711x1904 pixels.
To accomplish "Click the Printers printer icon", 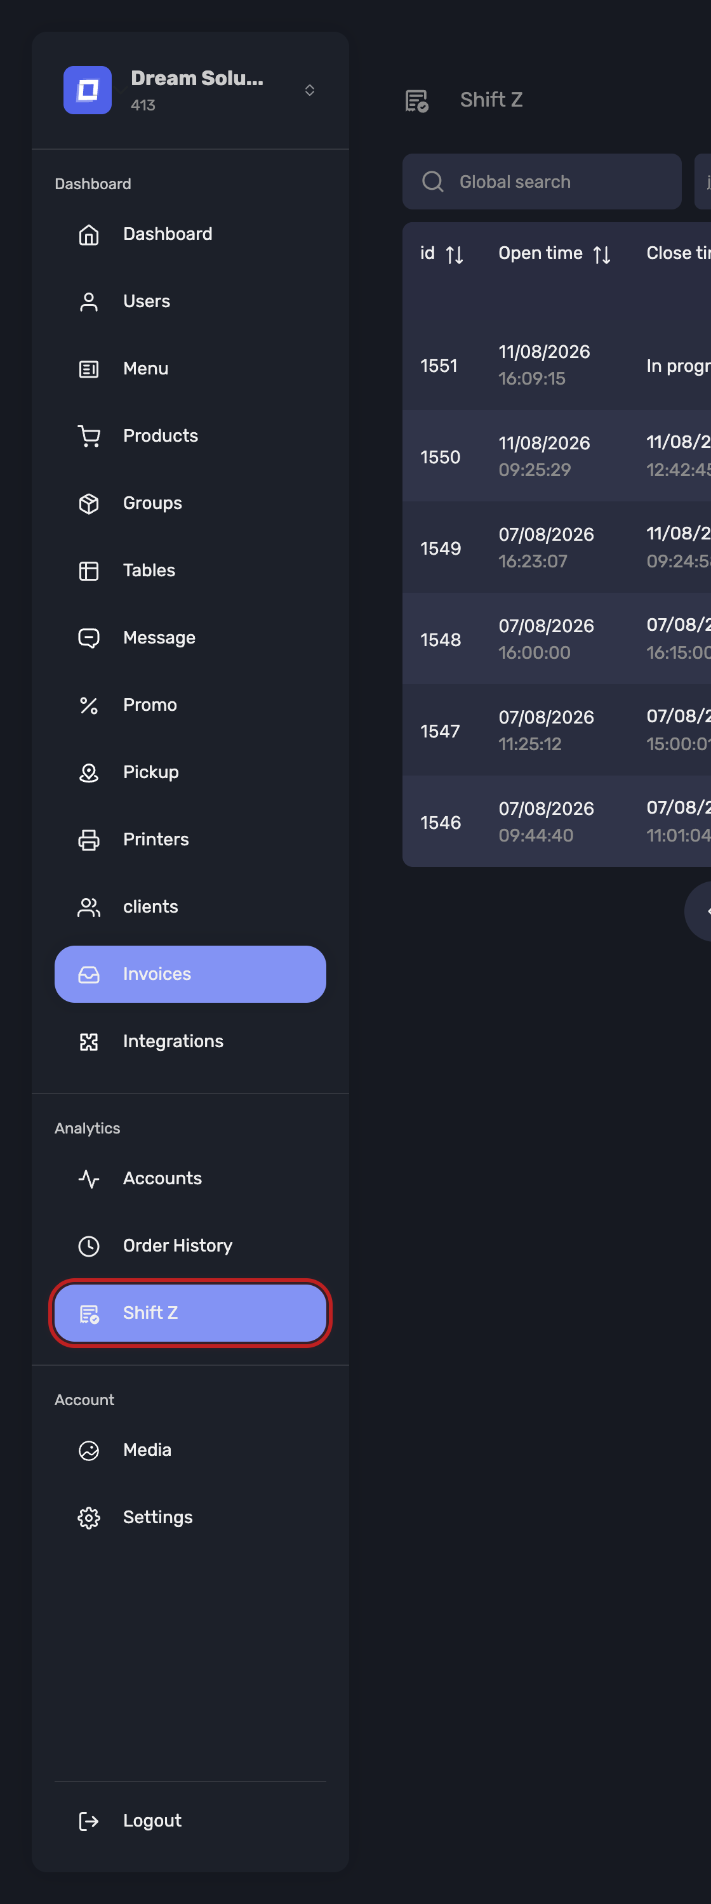I will (x=89, y=840).
